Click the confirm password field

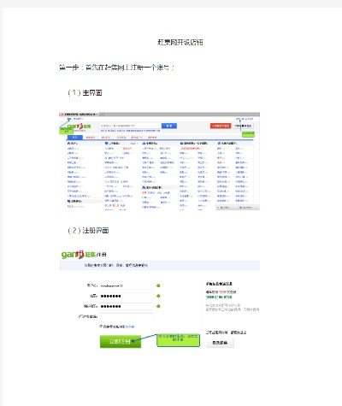pyautogui.click(x=126, y=306)
